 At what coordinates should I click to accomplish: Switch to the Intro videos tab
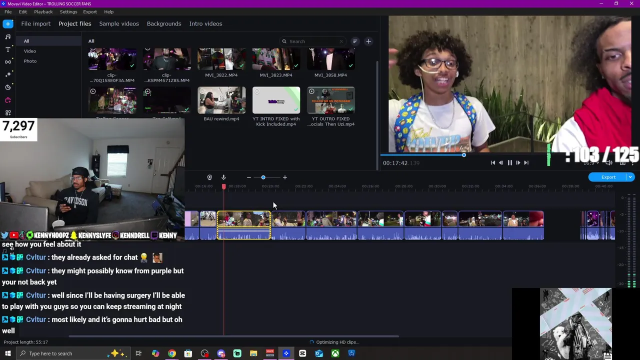(205, 23)
